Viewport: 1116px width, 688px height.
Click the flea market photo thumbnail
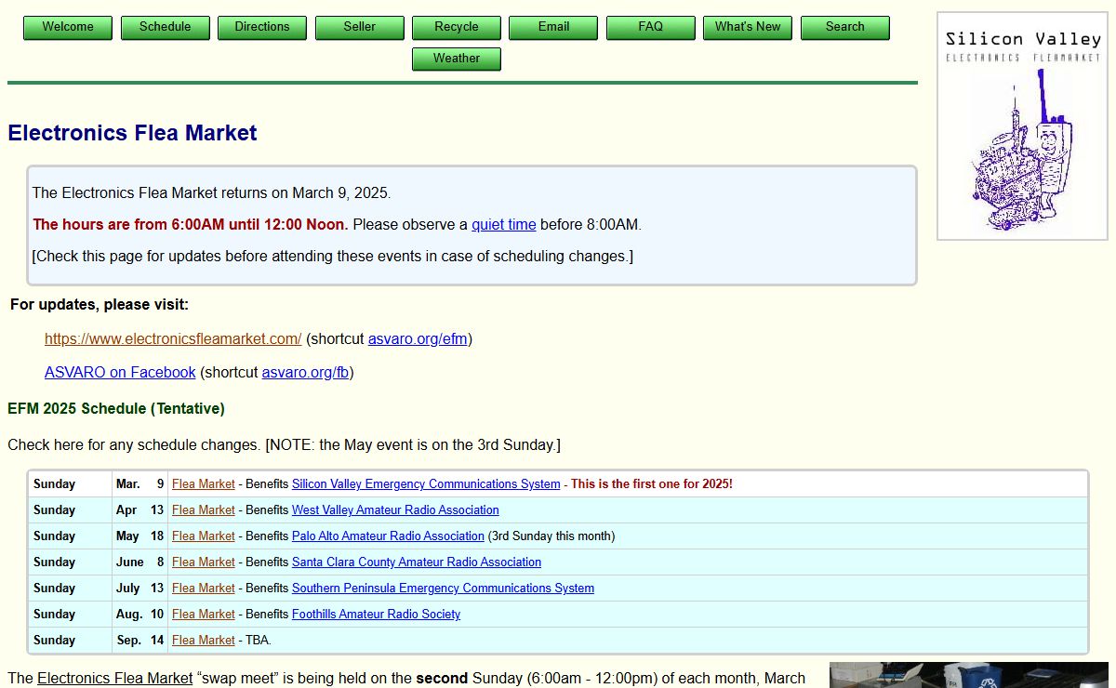coord(969,675)
